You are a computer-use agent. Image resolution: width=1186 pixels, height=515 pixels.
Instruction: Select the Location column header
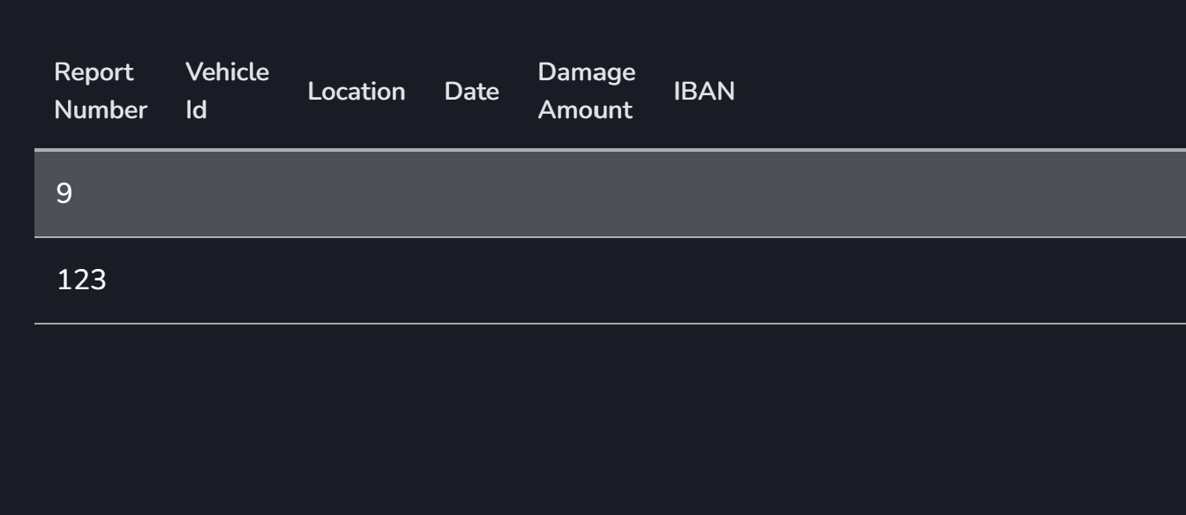357,91
